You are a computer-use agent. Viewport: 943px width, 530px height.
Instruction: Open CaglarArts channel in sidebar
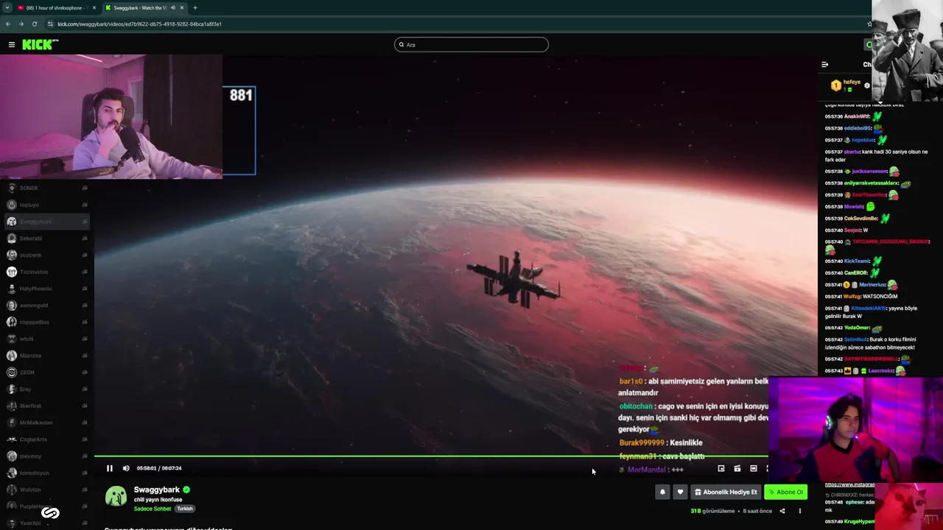click(x=46, y=439)
